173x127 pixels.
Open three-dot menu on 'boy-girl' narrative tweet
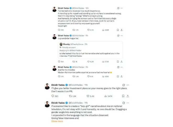click(128, 103)
